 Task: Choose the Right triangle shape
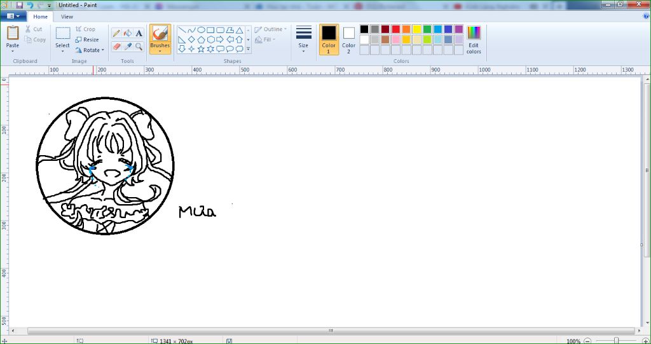coord(181,39)
